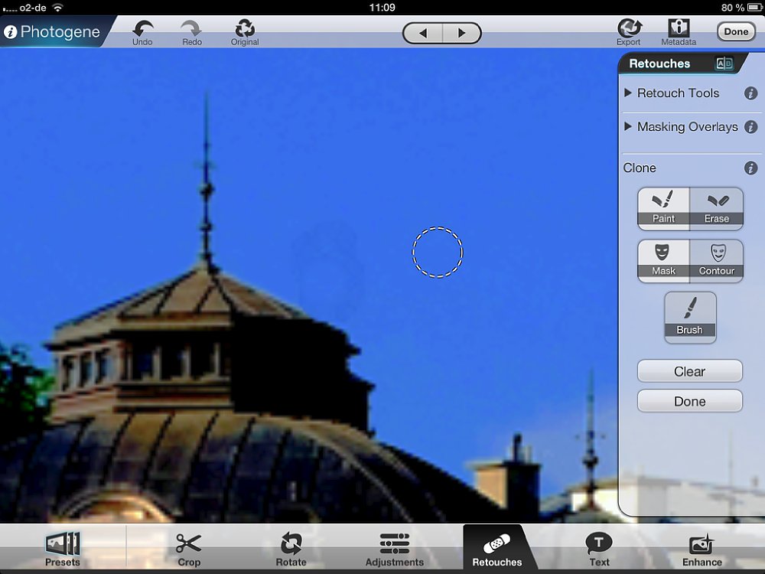Tap the Redo arrow icon

click(x=191, y=31)
